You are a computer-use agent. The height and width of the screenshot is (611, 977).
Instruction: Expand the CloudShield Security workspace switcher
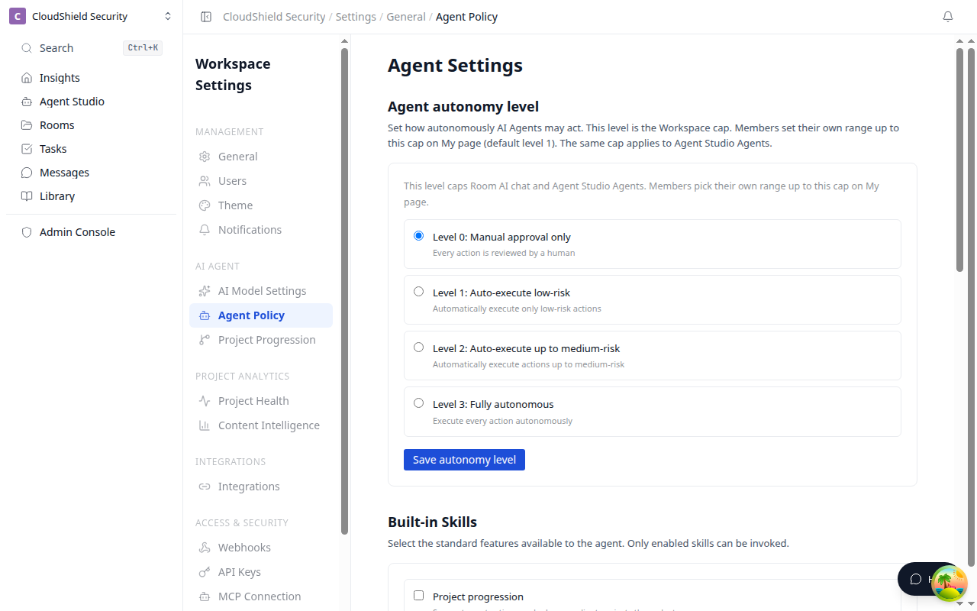tap(168, 16)
